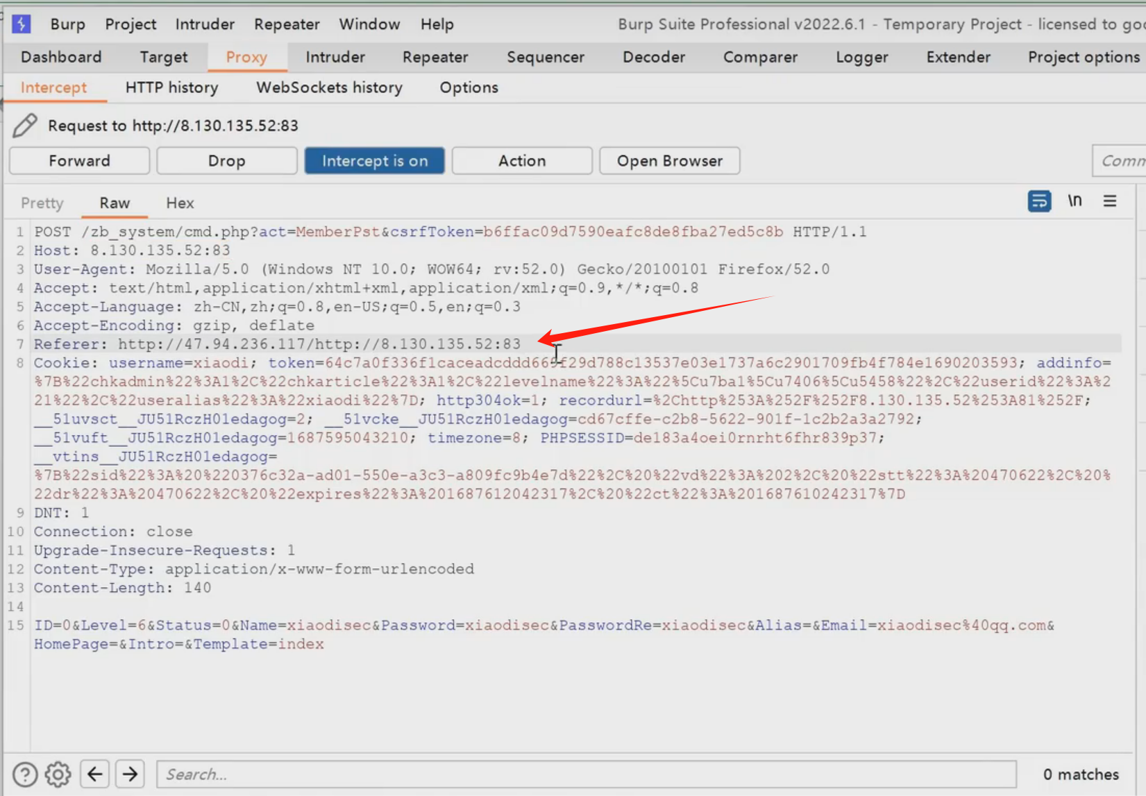Select the Intercept sub-tab
This screenshot has width=1146, height=796.
[53, 87]
